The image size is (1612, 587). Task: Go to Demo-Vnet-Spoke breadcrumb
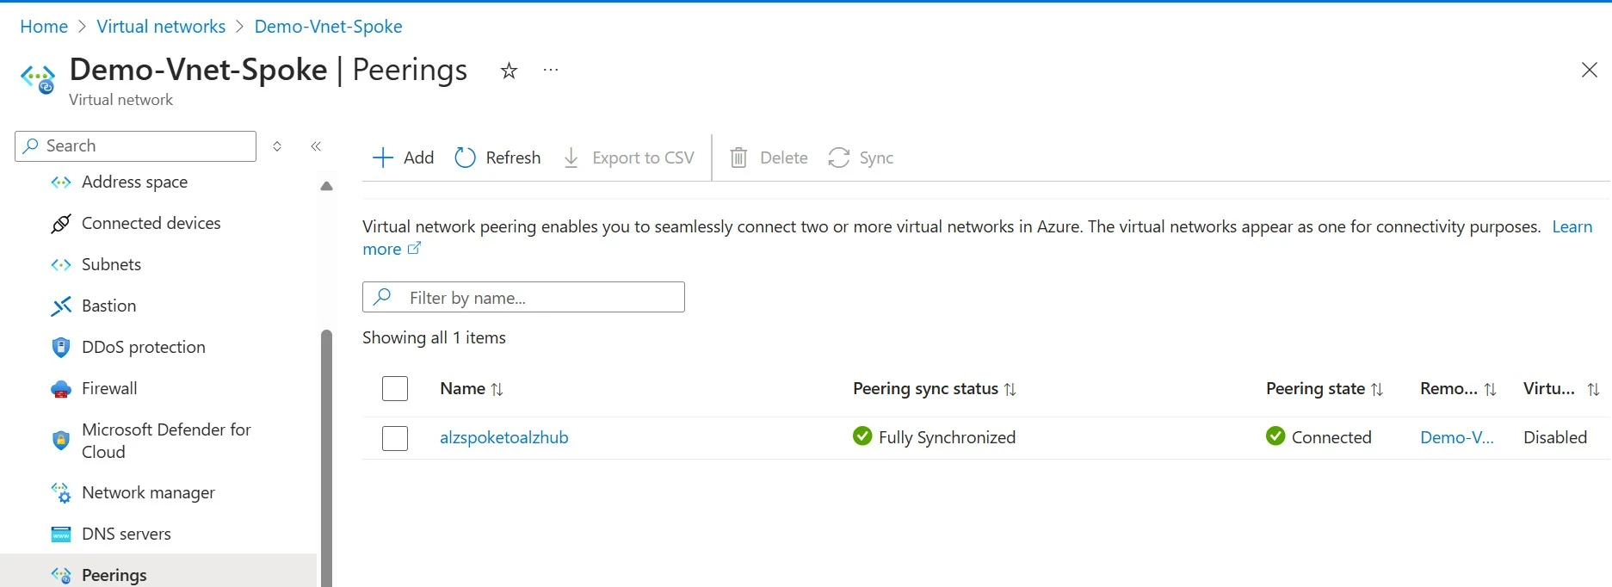(x=329, y=27)
